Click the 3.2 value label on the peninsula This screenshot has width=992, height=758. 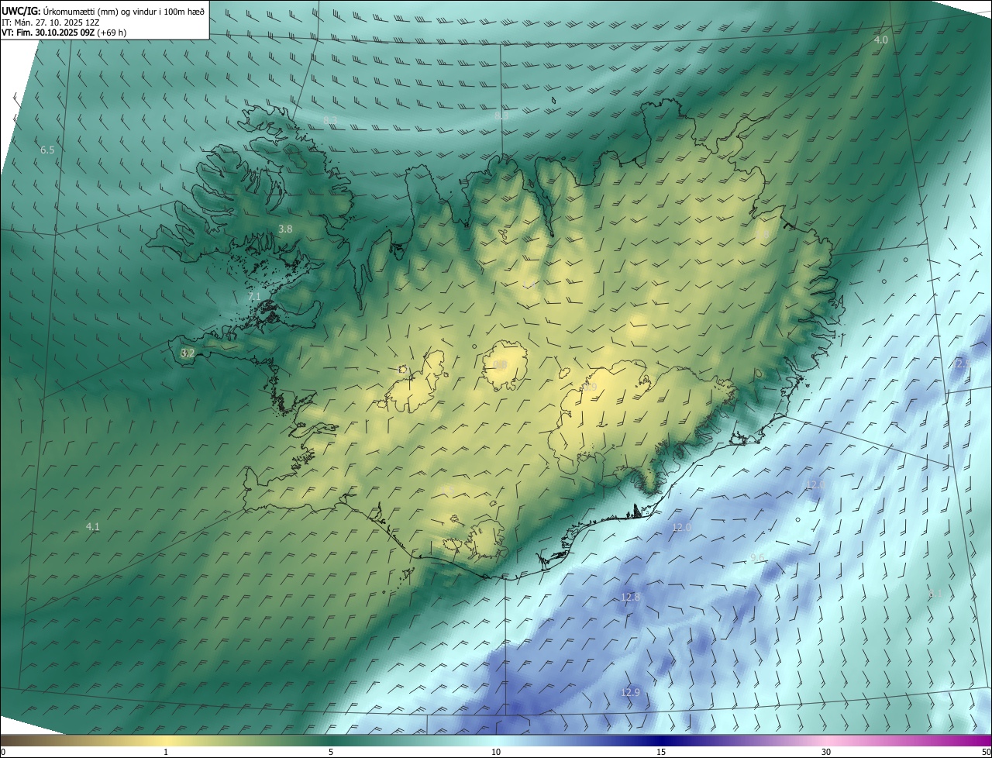pos(188,353)
